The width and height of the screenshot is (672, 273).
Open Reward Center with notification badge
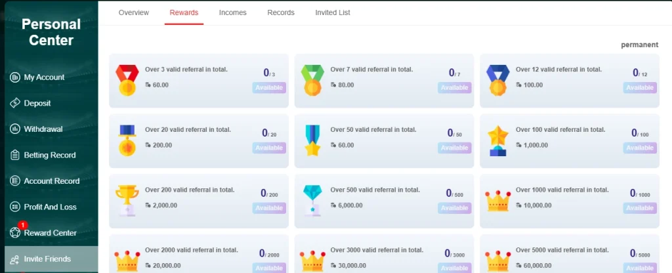[x=50, y=233]
